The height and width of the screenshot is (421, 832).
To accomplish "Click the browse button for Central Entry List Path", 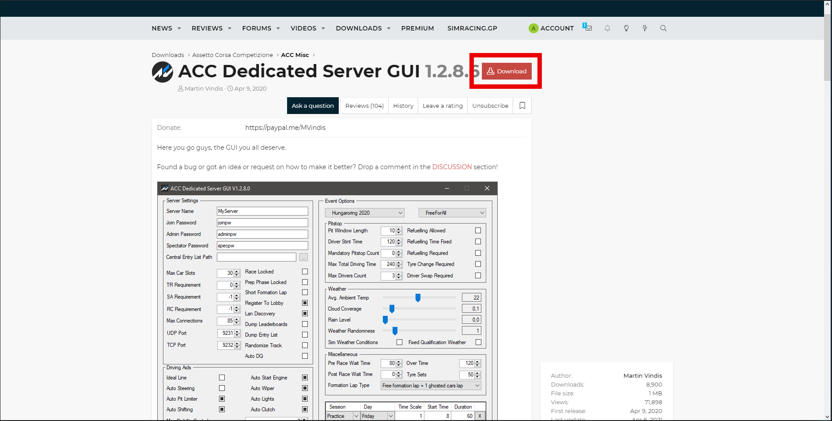I will 304,257.
